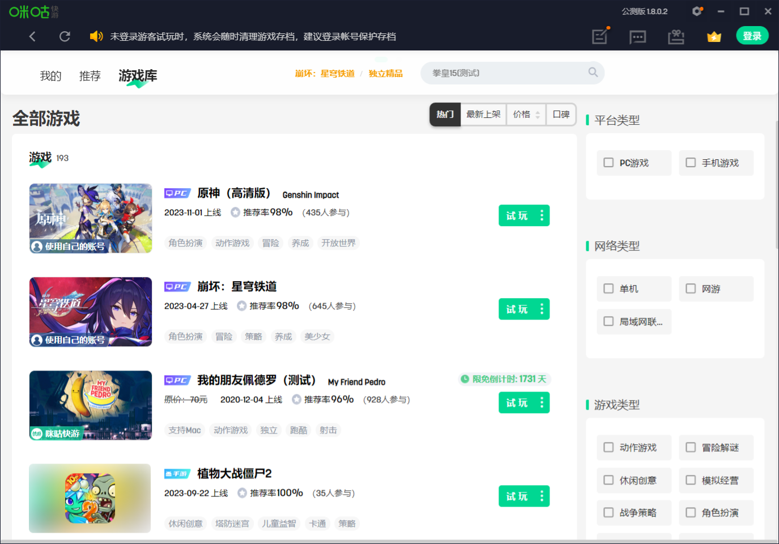Click the 儿童益智 tag
Screen dimensions: 779x544
pos(279,524)
